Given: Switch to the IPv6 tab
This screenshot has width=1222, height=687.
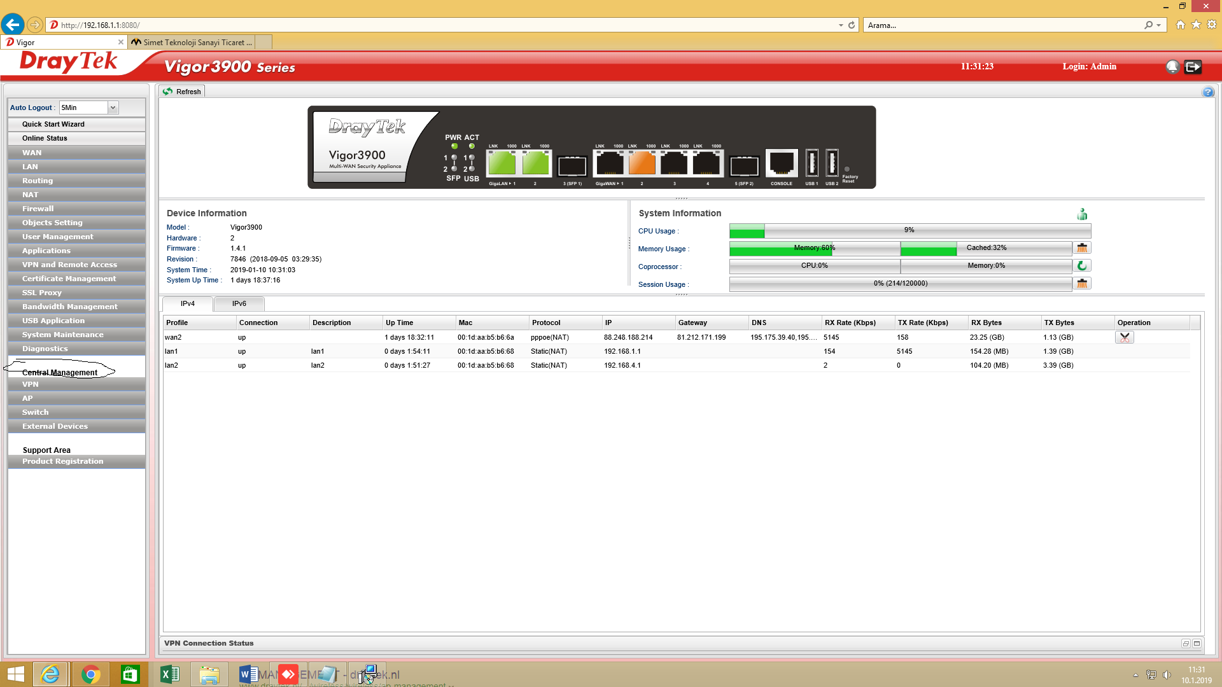Looking at the screenshot, I should (239, 304).
